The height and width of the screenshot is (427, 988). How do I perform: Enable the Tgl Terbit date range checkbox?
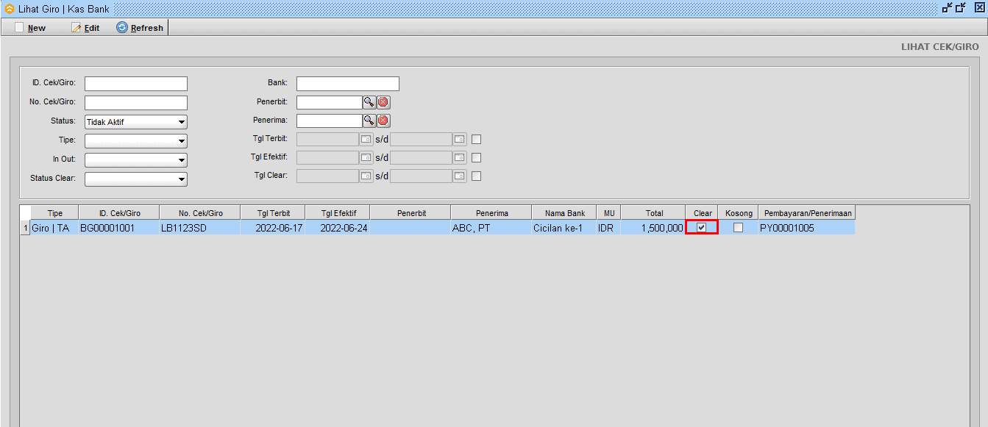click(x=477, y=139)
